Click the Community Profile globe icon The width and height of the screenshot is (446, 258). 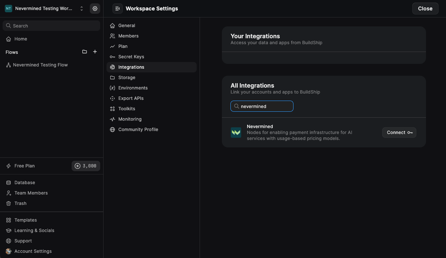112,130
